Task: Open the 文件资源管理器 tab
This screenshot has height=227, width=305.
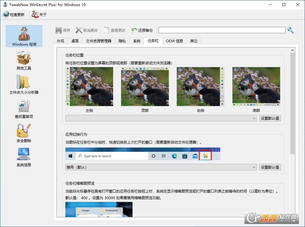Action: (x=99, y=41)
